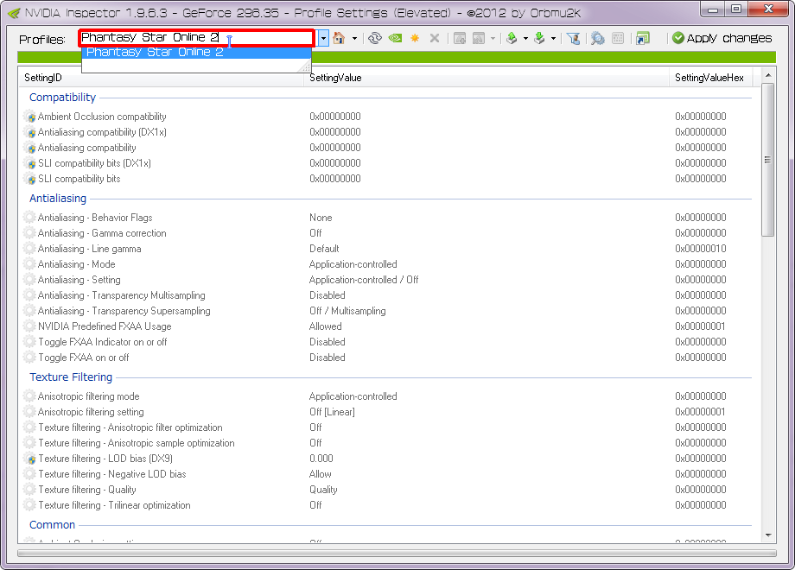Viewport: 795px width, 570px height.
Task: Click gear icon beside Texture filtering - LOD bias (DX9)
Action: [x=30, y=459]
